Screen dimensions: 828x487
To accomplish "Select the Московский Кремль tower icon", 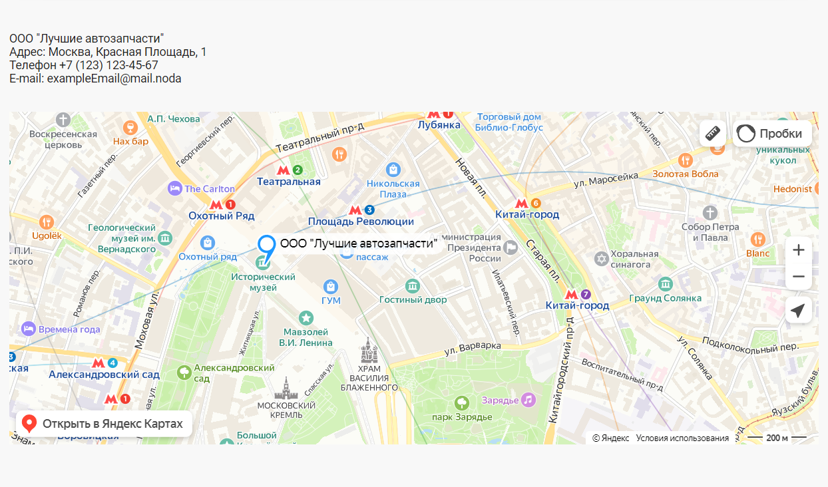I will [286, 388].
